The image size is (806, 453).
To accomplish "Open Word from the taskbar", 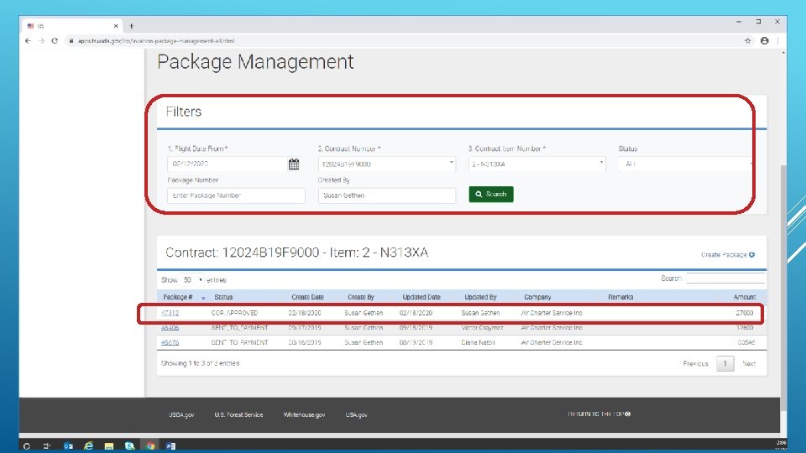I will 170,445.
